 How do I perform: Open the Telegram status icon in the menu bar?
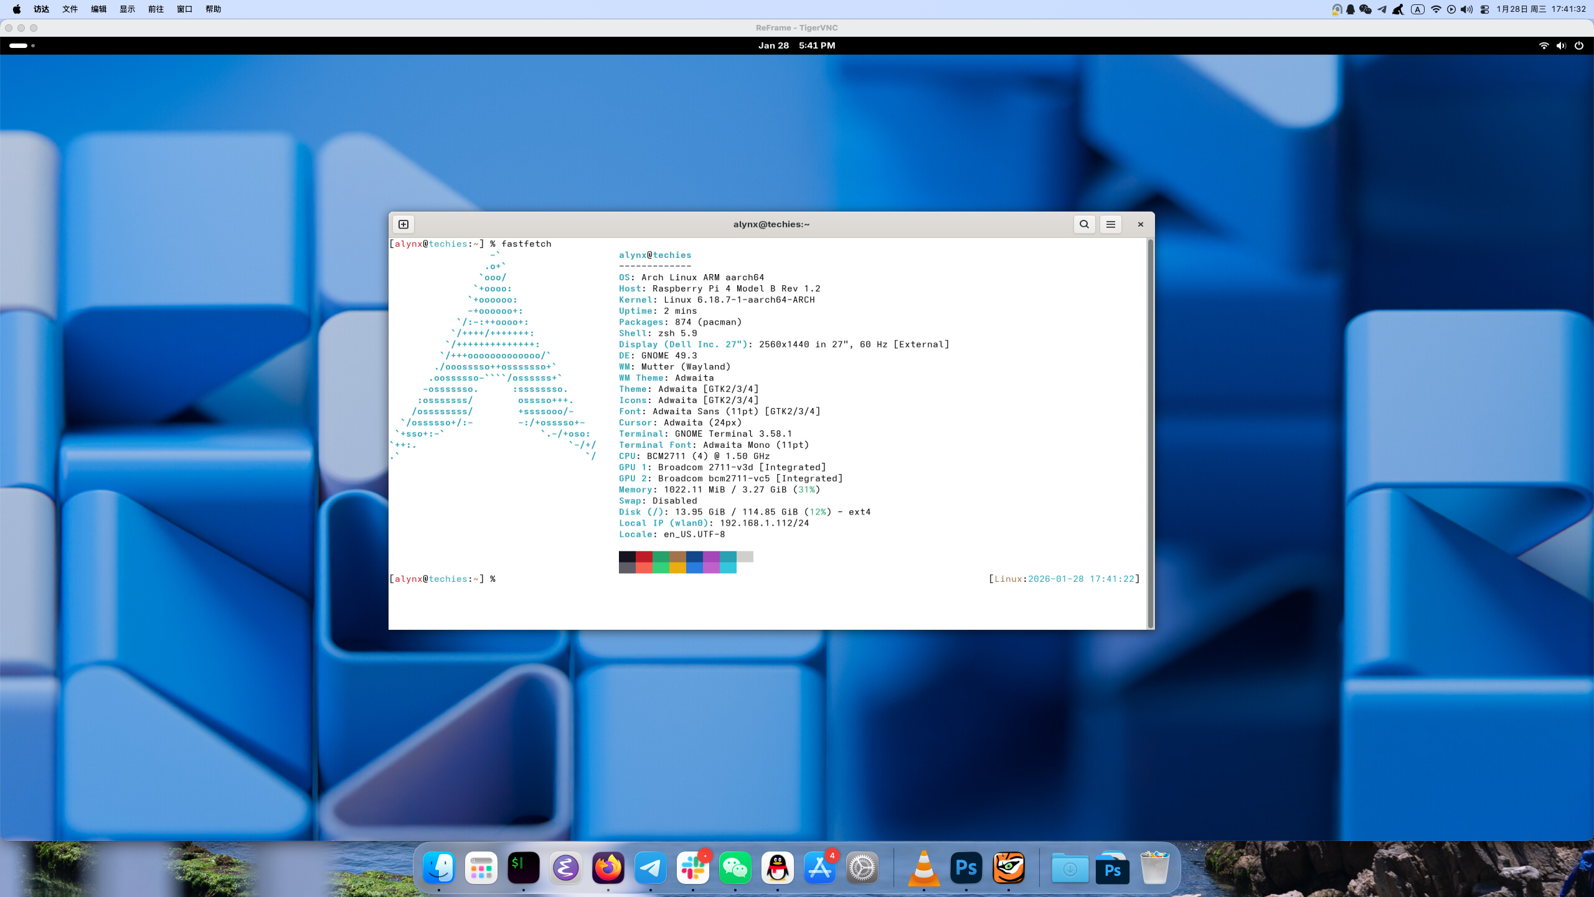(1382, 9)
